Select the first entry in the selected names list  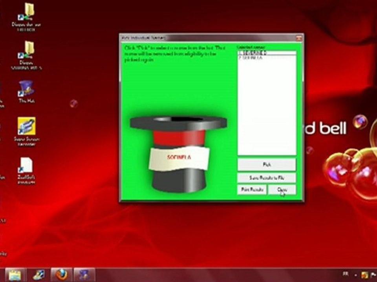coord(267,53)
